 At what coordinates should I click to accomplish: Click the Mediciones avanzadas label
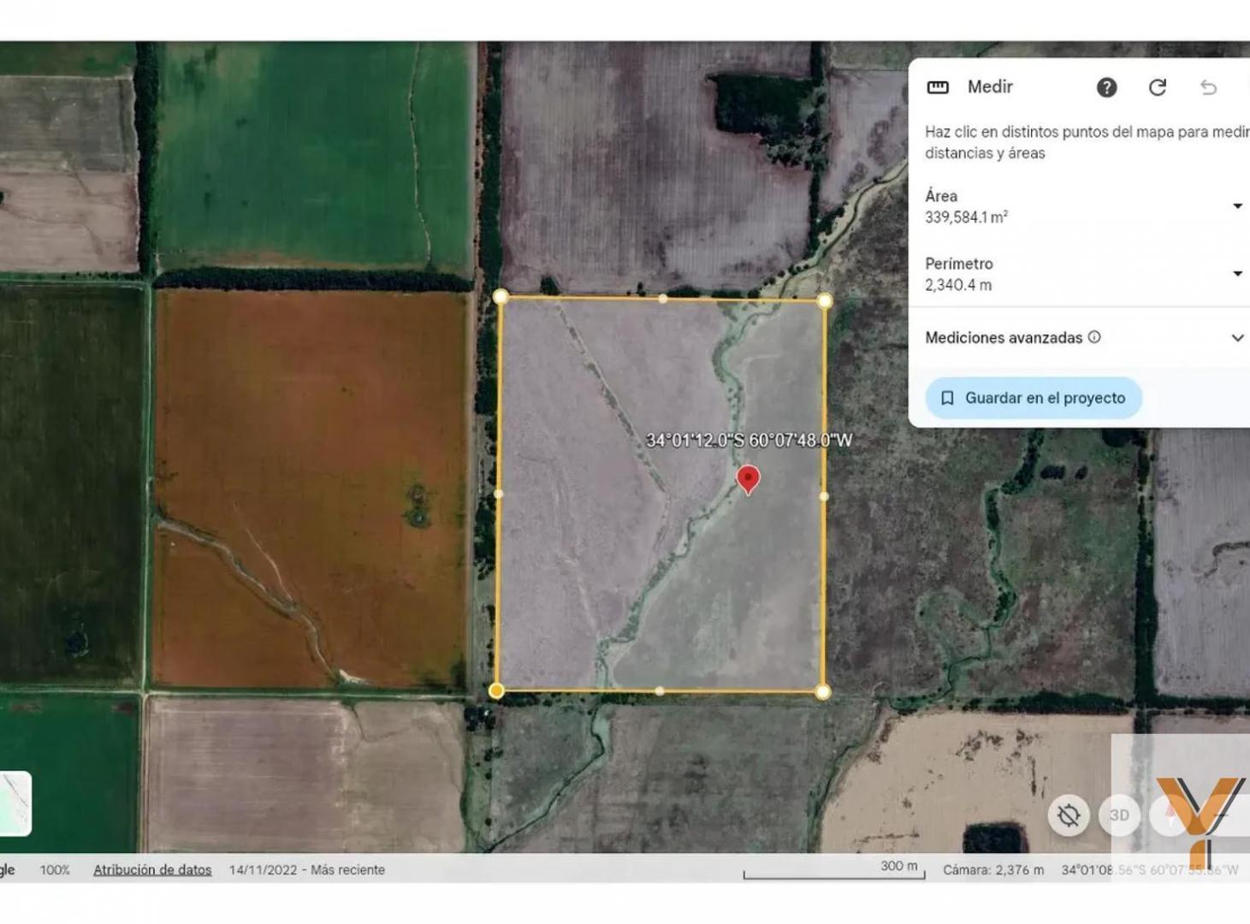pos(1004,338)
